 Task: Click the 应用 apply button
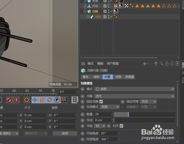[x=65, y=133]
